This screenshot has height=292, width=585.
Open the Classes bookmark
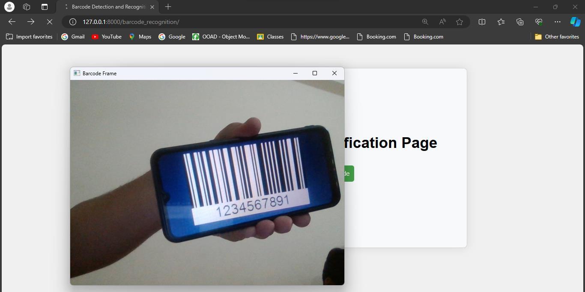tap(270, 37)
